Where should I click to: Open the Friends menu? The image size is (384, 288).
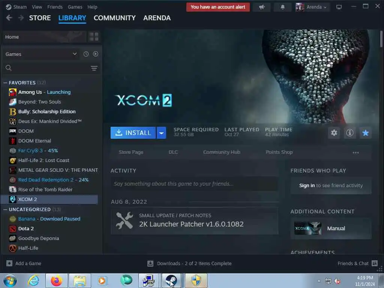click(55, 7)
